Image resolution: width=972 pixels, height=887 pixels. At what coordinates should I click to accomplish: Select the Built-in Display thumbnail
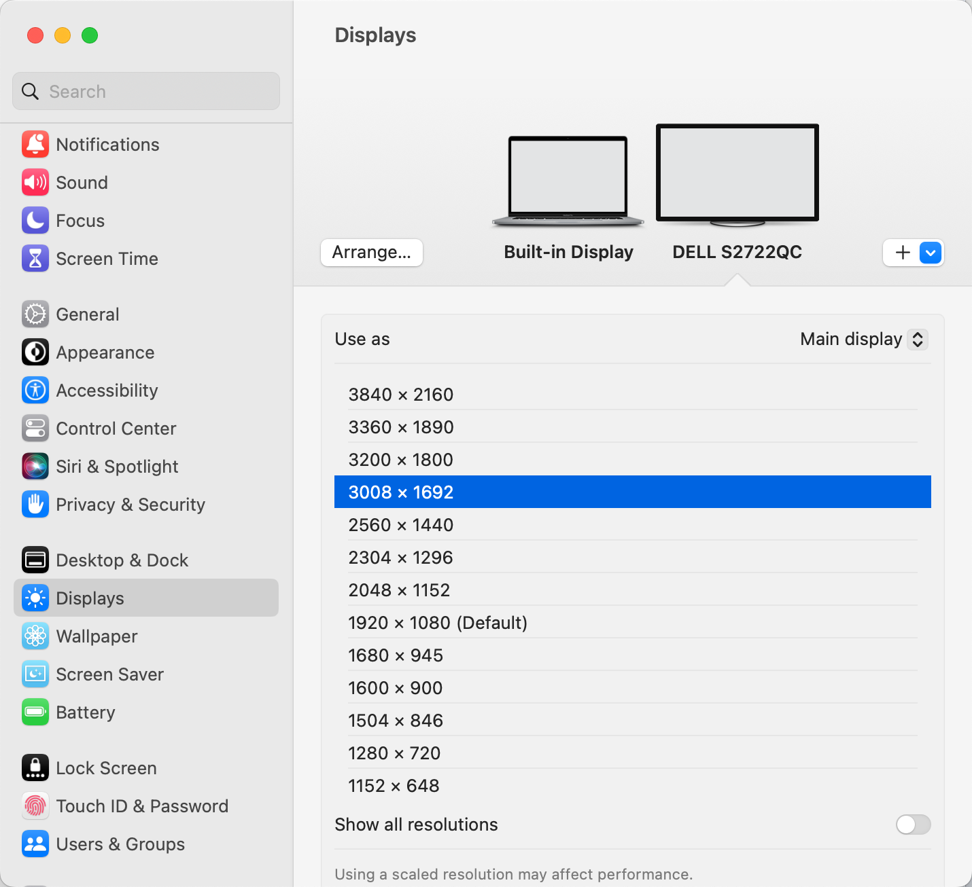point(568,181)
